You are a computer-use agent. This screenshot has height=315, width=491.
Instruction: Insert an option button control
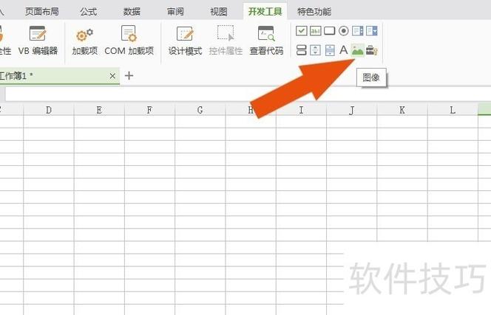(344, 31)
